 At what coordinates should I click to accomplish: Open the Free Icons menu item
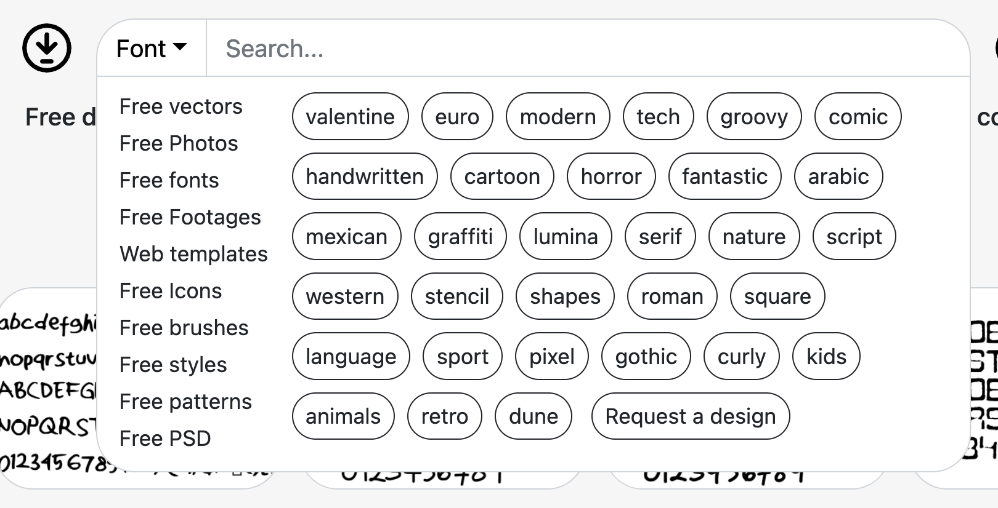coord(171,291)
